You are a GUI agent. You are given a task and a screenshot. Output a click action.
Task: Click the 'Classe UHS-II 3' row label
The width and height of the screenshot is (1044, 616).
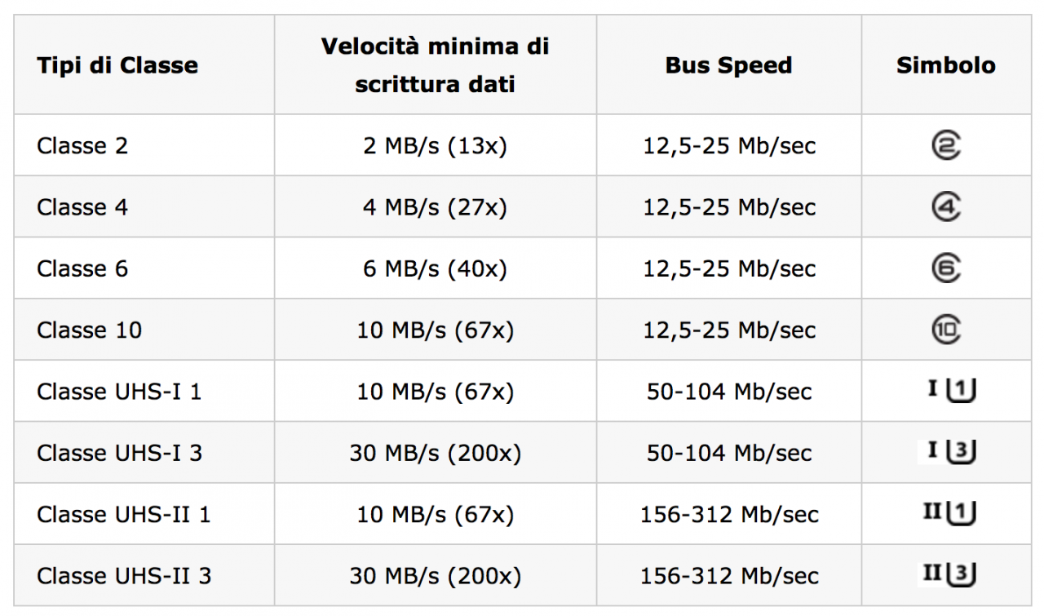[124, 576]
